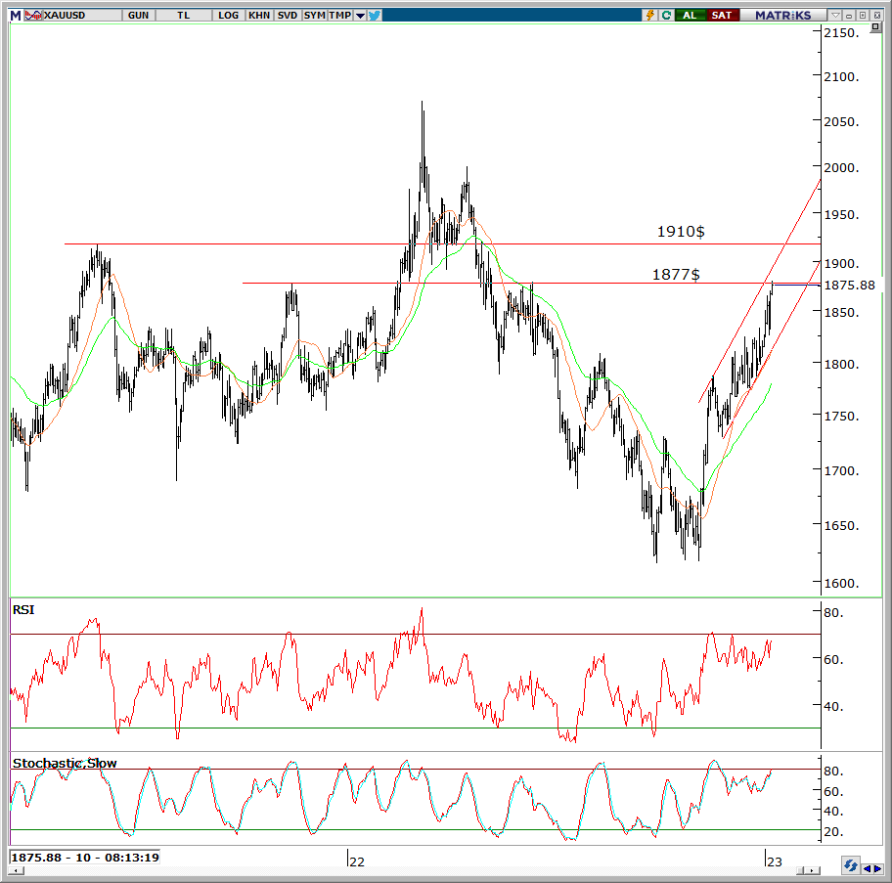
Task: Click the lightning bolt quick-trade icon
Action: [650, 15]
